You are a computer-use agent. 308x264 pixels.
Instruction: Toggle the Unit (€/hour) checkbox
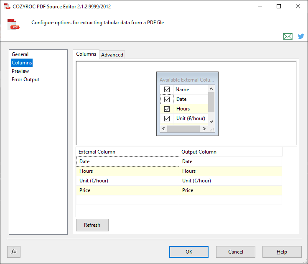pyautogui.click(x=167, y=118)
